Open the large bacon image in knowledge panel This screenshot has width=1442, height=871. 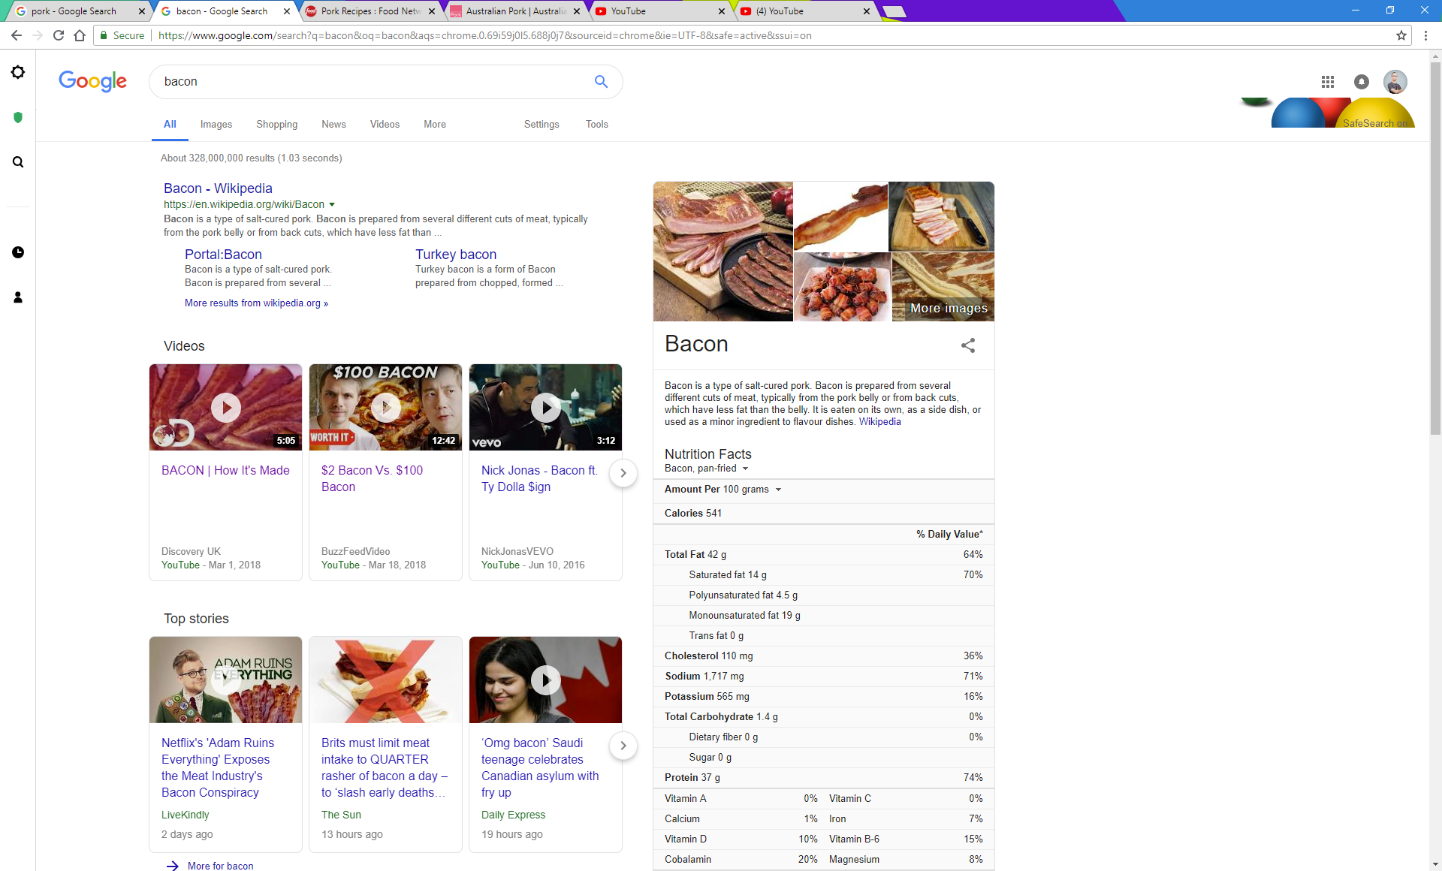[x=723, y=252]
